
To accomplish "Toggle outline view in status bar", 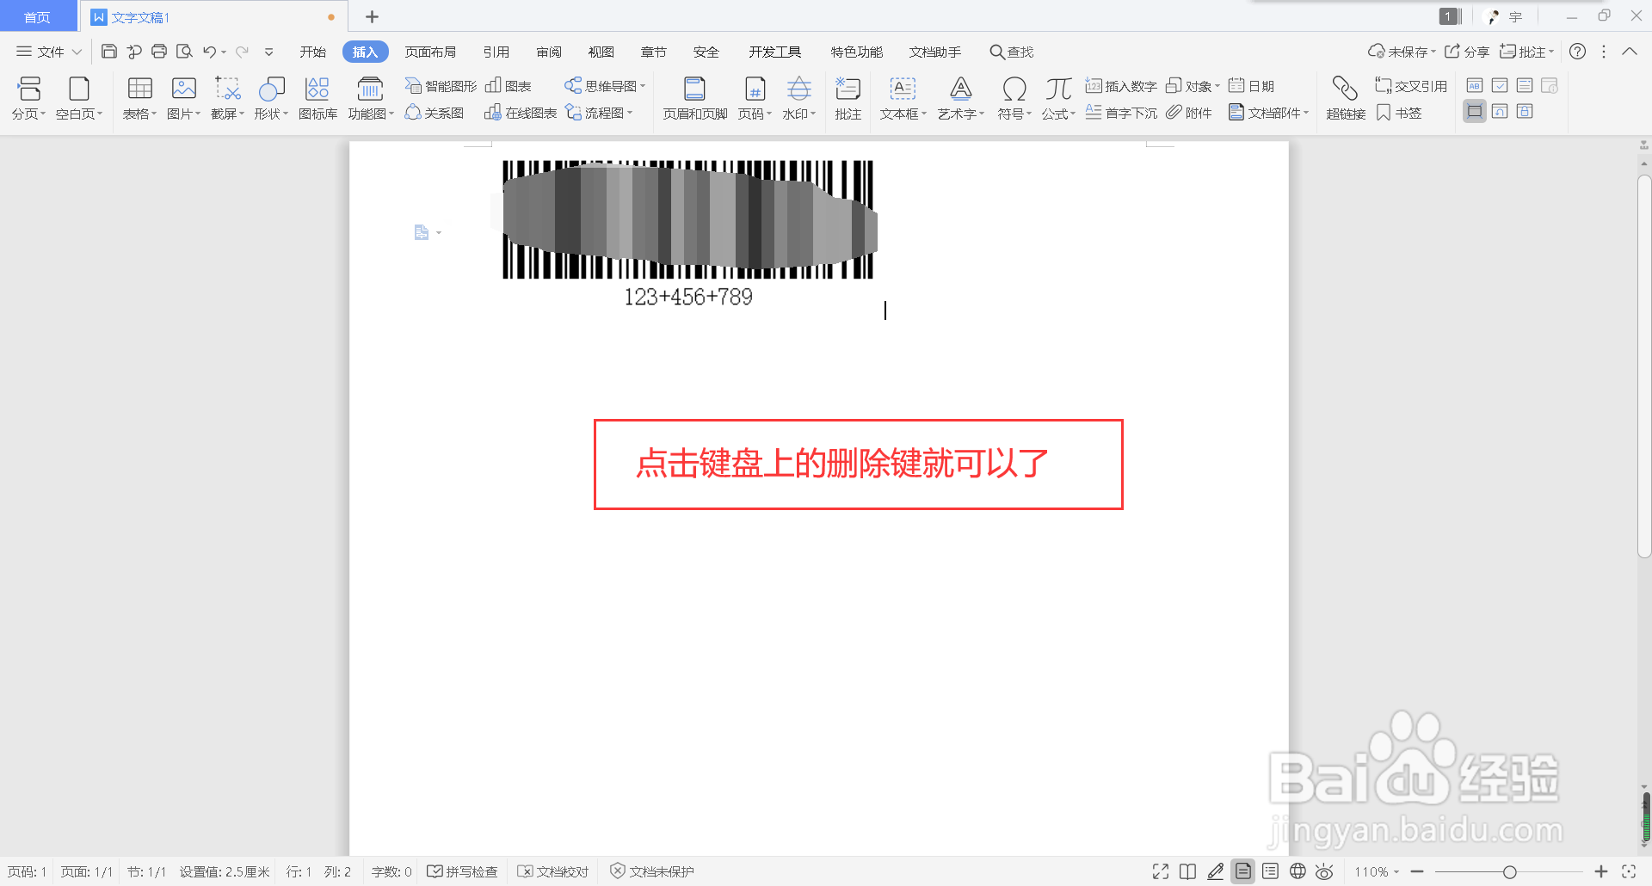I will [x=1270, y=871].
